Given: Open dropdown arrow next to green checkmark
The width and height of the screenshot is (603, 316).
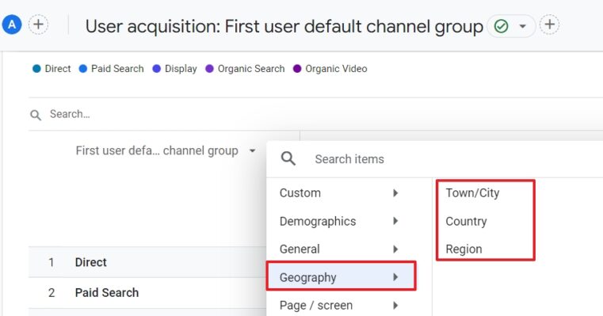Looking at the screenshot, I should click(x=523, y=26).
